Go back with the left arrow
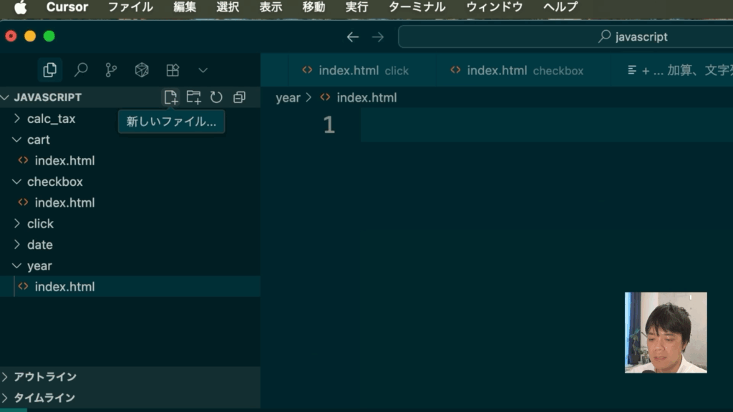 coord(352,36)
